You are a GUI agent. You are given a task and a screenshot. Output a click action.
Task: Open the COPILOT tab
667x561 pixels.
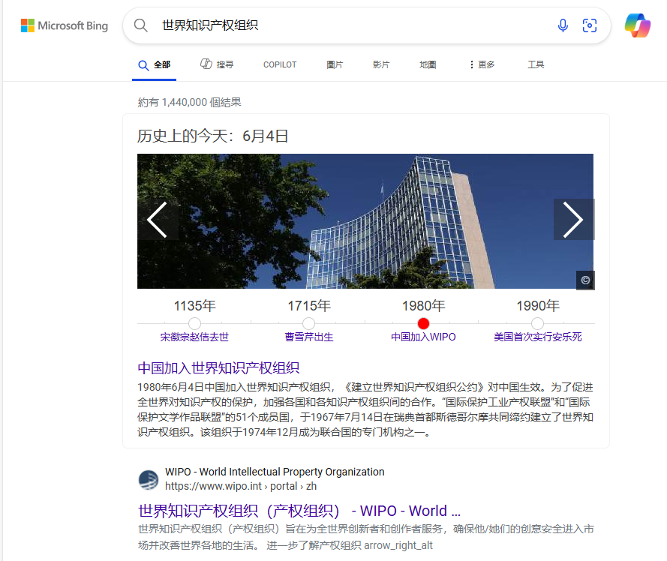pos(279,64)
